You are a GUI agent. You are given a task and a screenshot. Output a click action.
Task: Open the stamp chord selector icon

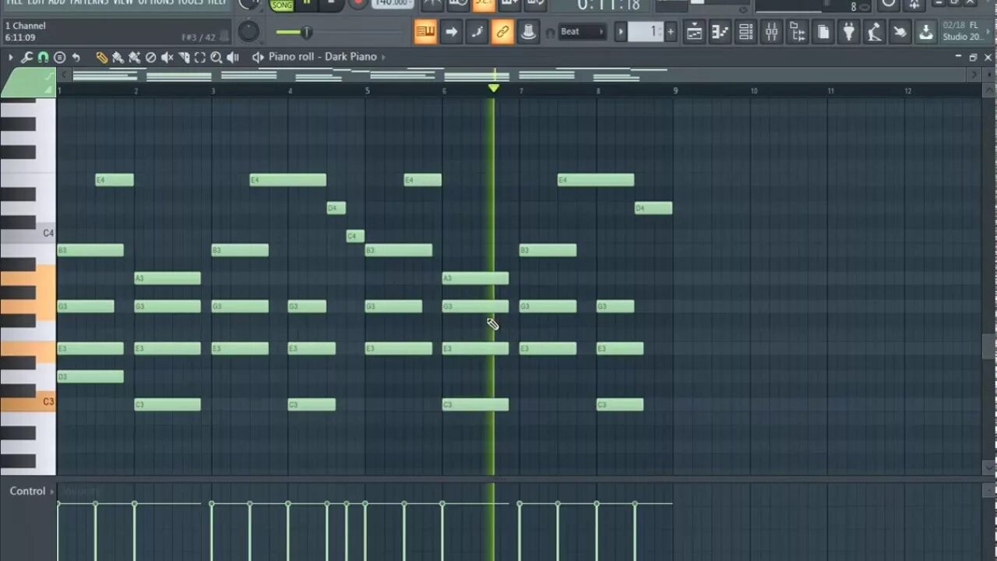tap(59, 57)
